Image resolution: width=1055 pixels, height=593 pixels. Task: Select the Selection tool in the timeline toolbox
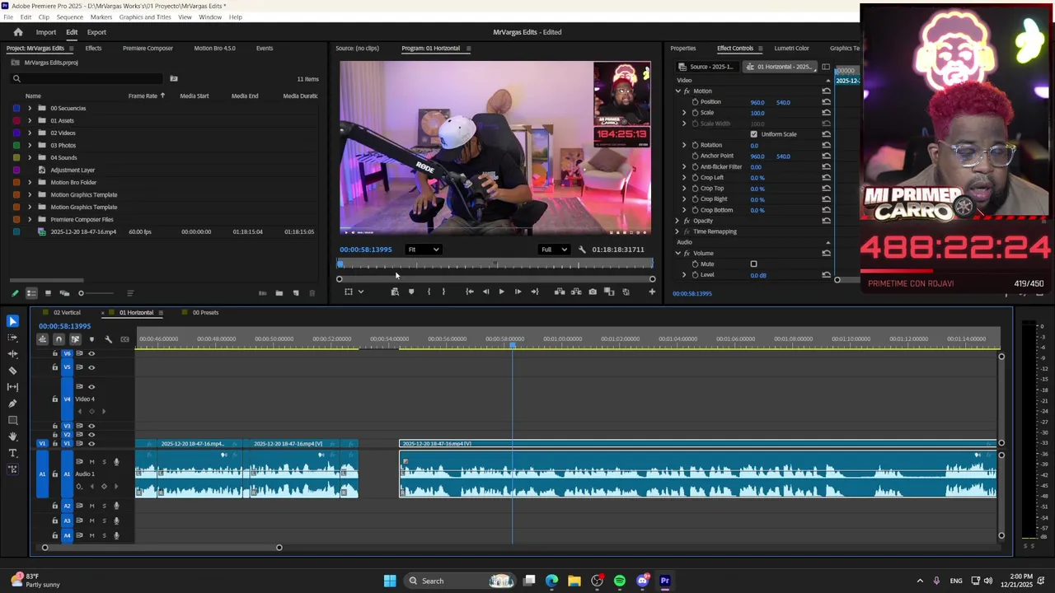point(12,321)
